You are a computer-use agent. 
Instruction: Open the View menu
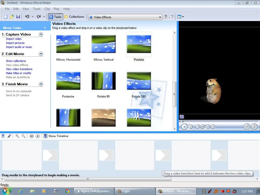pos(26,9)
